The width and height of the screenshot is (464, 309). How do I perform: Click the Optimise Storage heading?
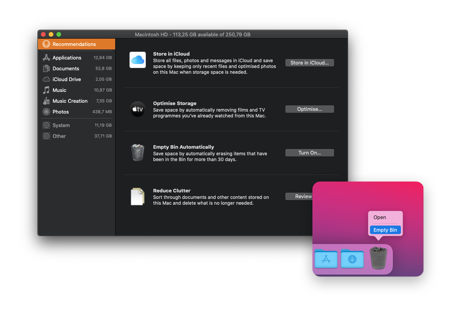coord(175,104)
